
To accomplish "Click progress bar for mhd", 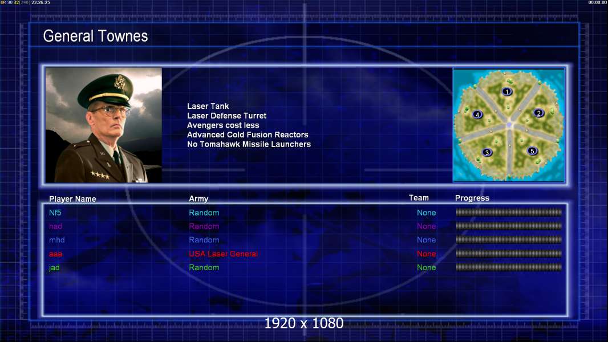I will click(x=509, y=240).
